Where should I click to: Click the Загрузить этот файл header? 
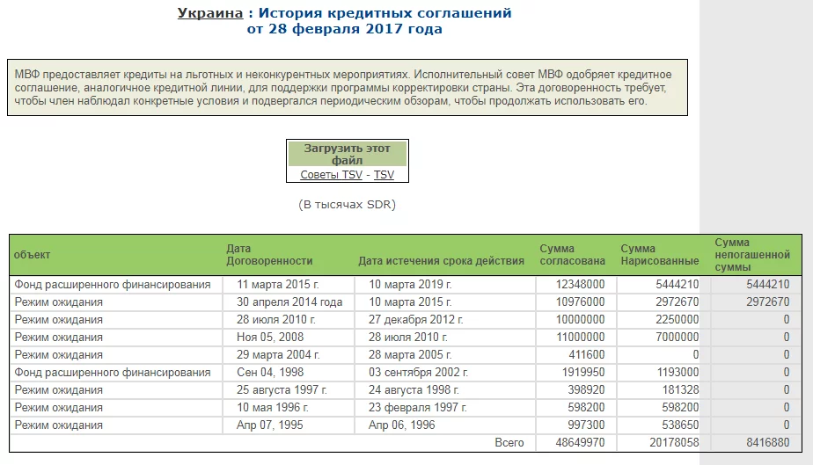[x=347, y=155]
